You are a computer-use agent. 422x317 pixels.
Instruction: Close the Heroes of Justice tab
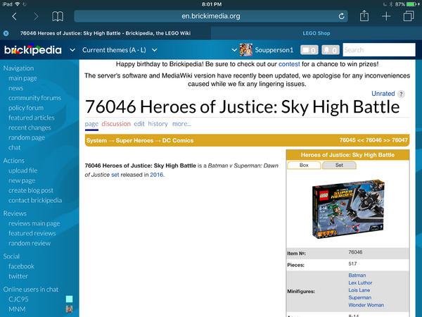6,33
